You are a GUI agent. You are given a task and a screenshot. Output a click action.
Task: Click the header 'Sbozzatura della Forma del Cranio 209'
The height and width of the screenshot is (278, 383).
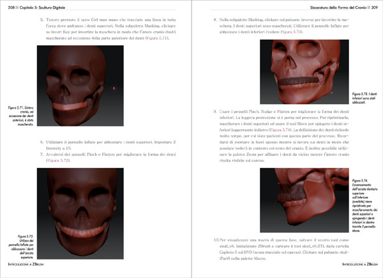tap(344, 8)
